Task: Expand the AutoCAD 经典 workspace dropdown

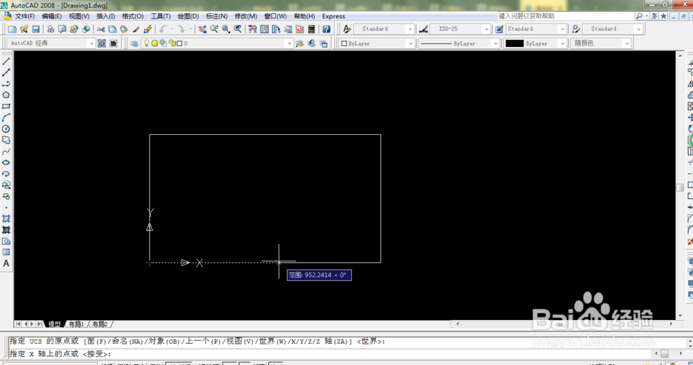Action: pos(91,43)
